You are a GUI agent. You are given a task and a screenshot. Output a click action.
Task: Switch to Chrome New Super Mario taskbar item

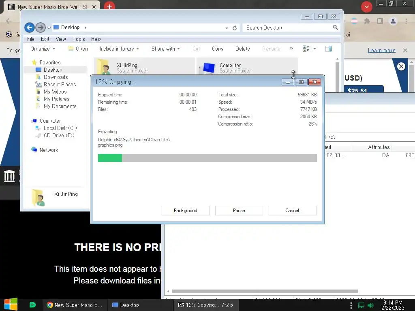[x=75, y=305]
